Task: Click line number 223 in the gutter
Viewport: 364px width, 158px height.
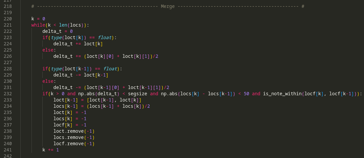Action: tap(8, 37)
